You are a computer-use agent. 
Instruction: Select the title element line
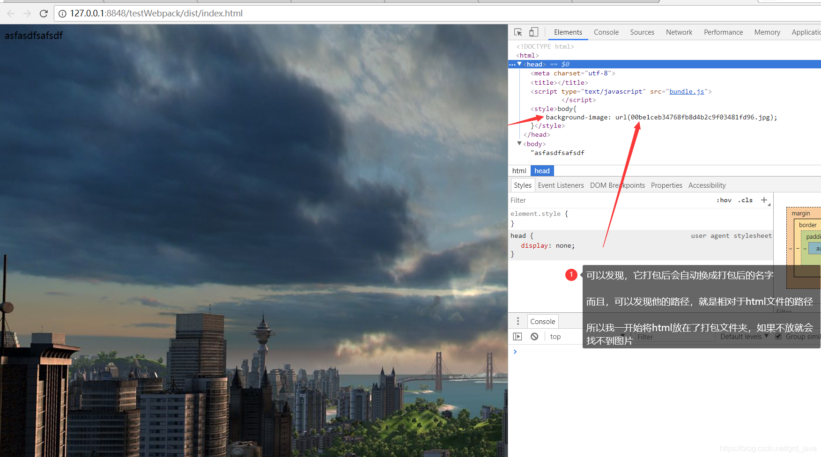[x=559, y=82]
